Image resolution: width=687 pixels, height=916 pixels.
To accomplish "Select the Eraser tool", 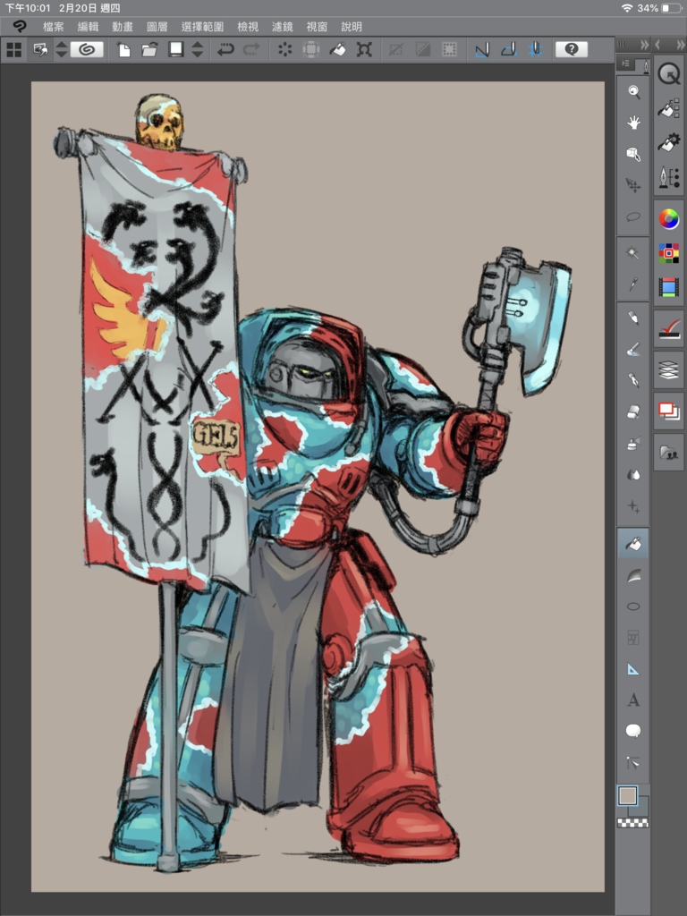I will click(x=633, y=412).
